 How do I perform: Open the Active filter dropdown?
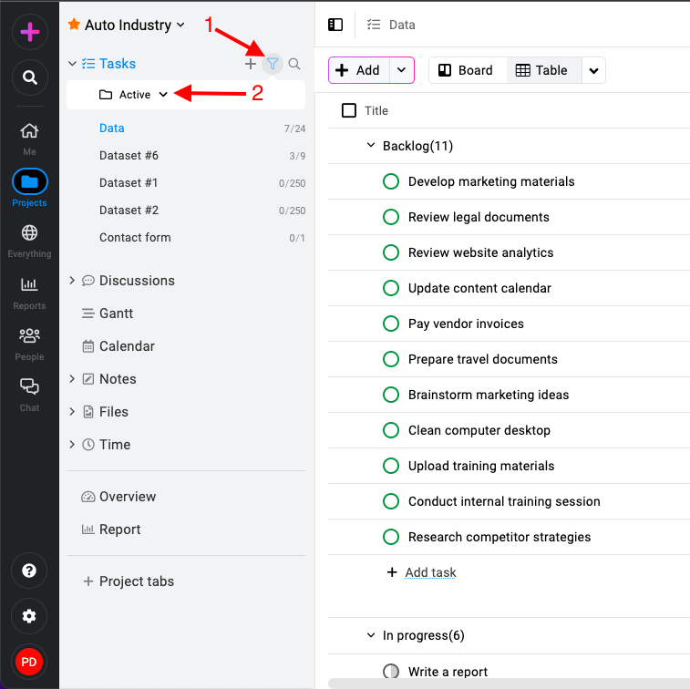click(134, 95)
